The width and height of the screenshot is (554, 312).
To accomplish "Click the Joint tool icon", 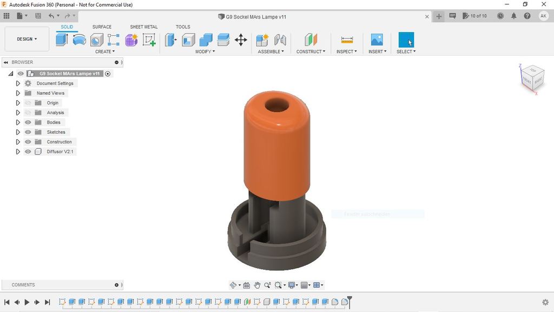I will click(x=280, y=40).
